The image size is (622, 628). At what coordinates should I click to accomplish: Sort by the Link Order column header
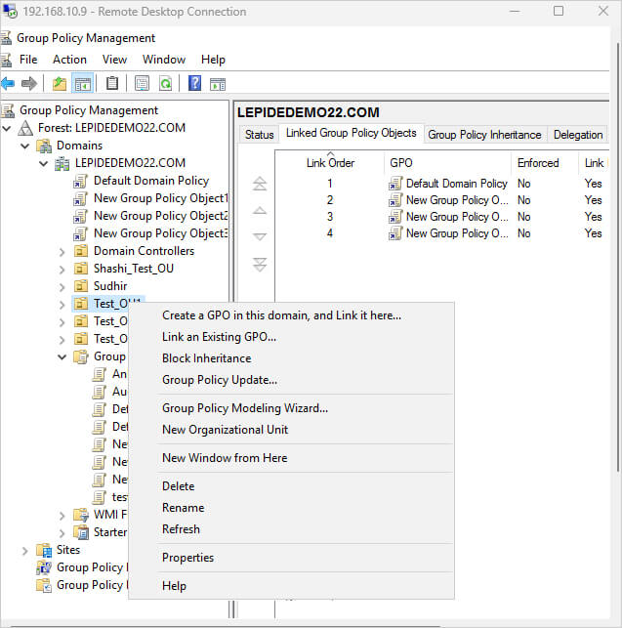330,163
